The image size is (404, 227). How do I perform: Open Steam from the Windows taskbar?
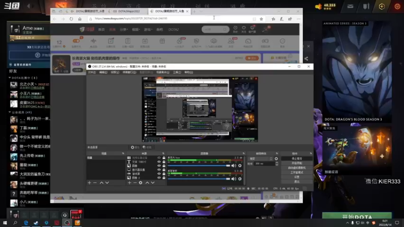36,223
